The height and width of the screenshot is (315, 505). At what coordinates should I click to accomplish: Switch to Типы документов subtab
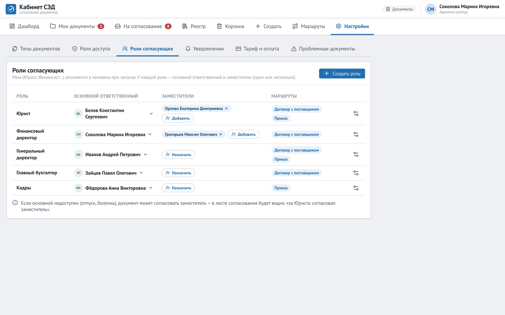click(x=36, y=49)
